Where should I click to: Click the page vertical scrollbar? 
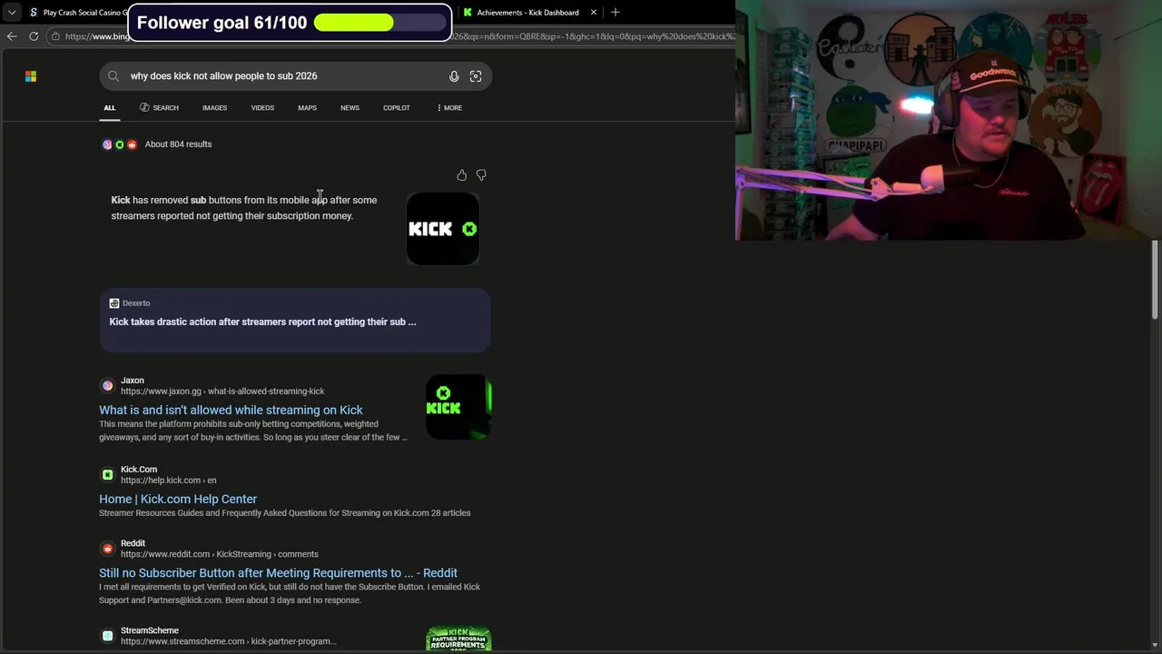(x=1156, y=280)
